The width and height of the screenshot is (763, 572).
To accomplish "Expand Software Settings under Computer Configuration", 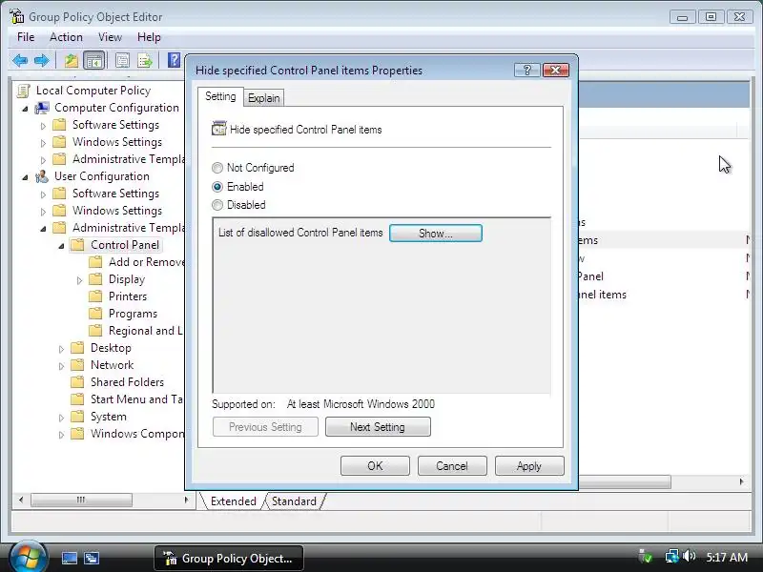I will click(43, 126).
